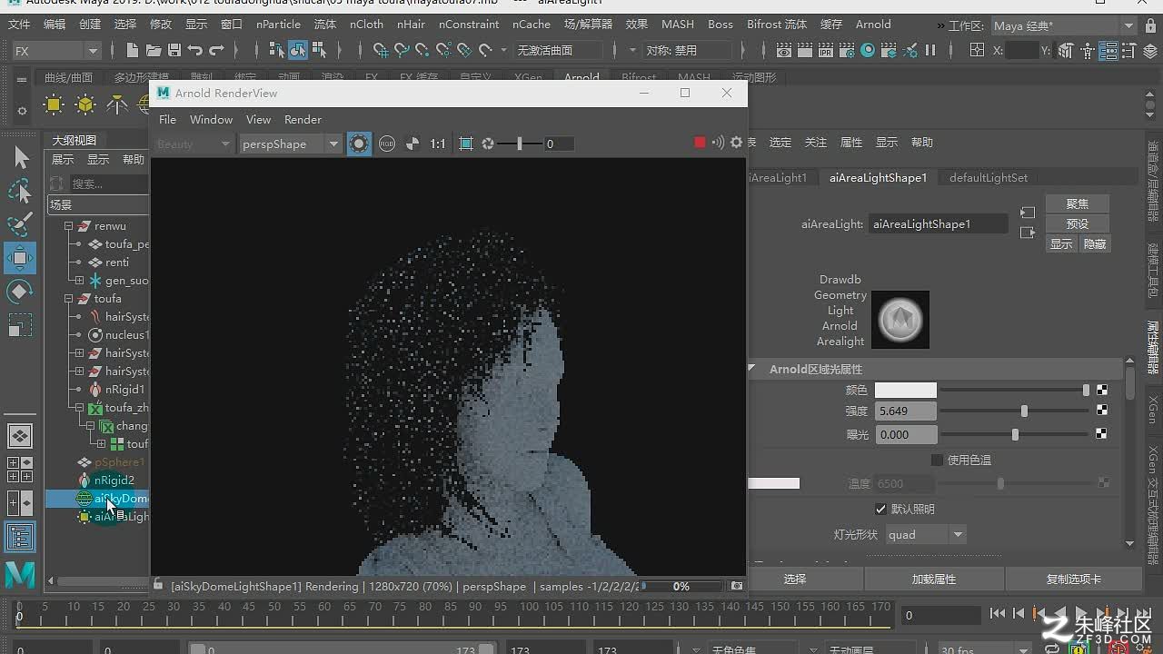Click Arnold shelf area light icon

pos(54,105)
